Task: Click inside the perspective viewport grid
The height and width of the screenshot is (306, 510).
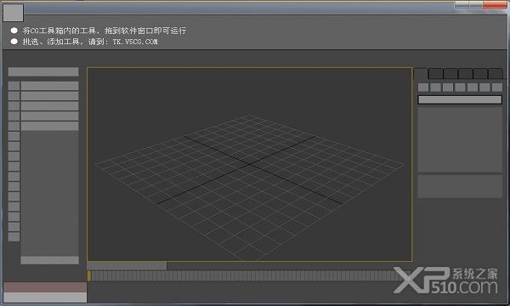Action: pos(249,164)
